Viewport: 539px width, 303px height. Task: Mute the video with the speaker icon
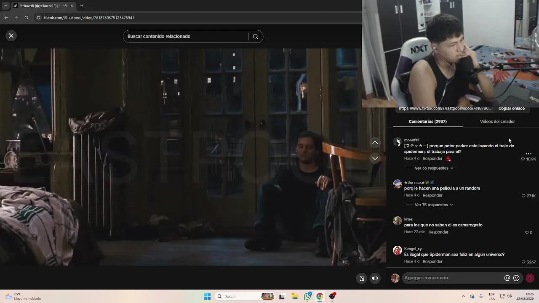coord(375,278)
